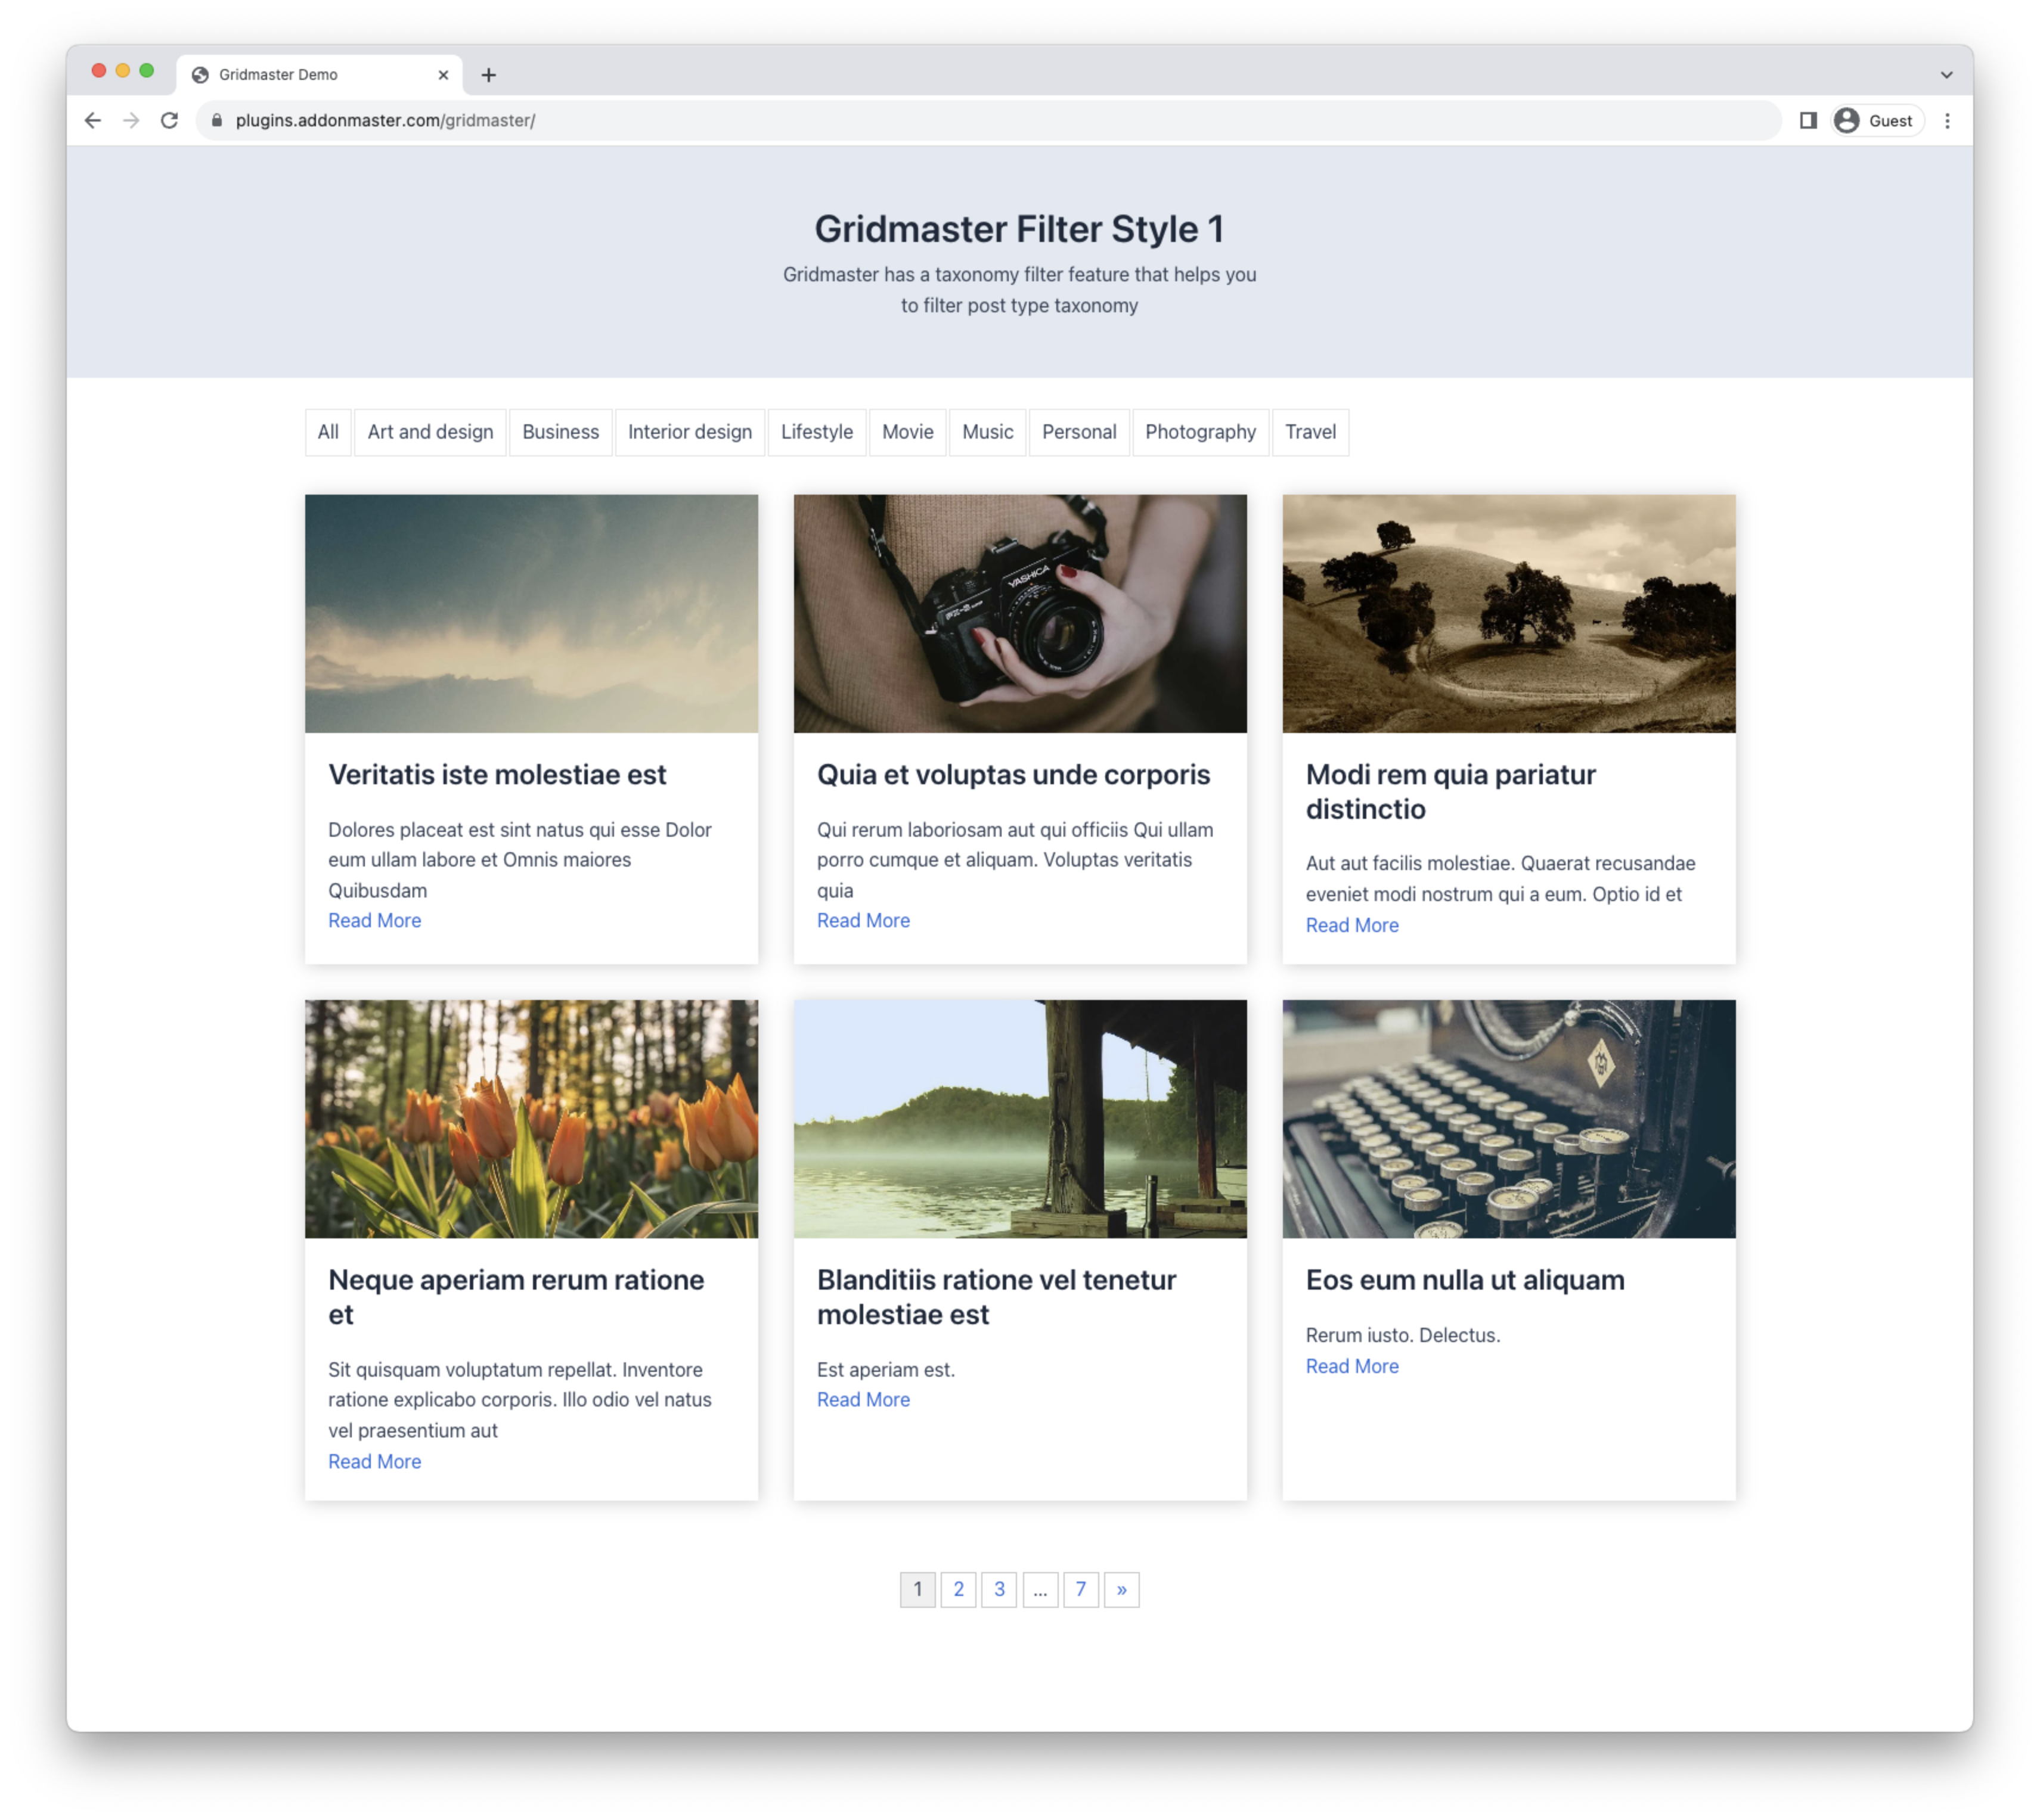
Task: Click 'Read More' on Veritatis iste post
Action: 374,921
